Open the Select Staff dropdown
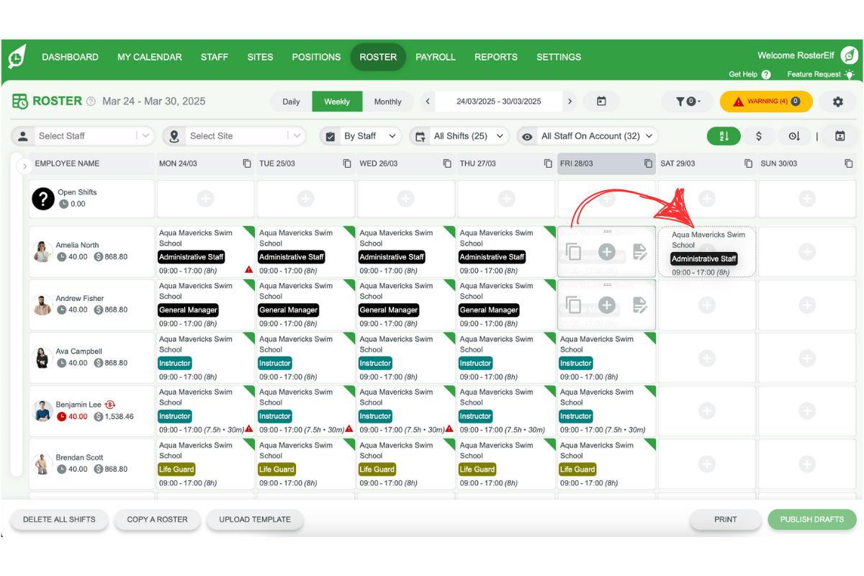 pos(83,136)
